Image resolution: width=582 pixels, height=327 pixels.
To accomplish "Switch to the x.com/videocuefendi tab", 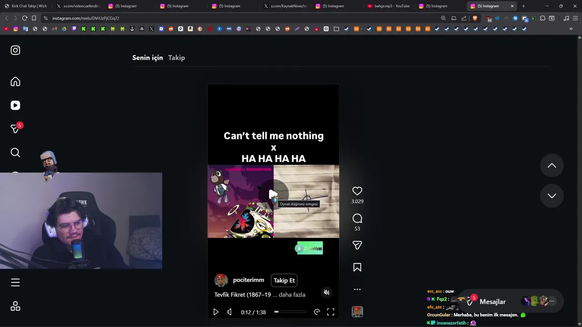I will [78, 6].
